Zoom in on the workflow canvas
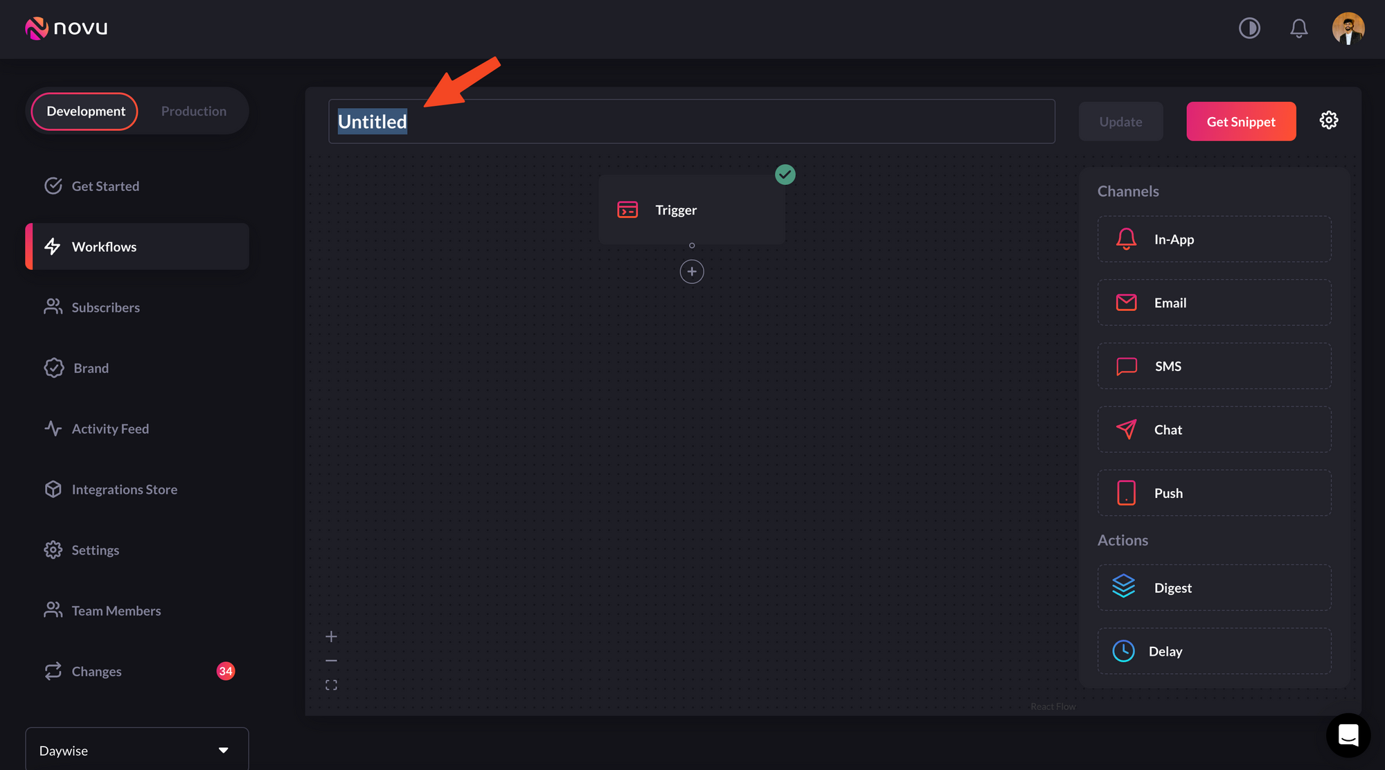 pos(331,636)
